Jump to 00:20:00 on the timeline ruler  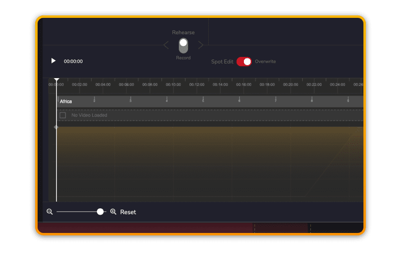(x=291, y=85)
